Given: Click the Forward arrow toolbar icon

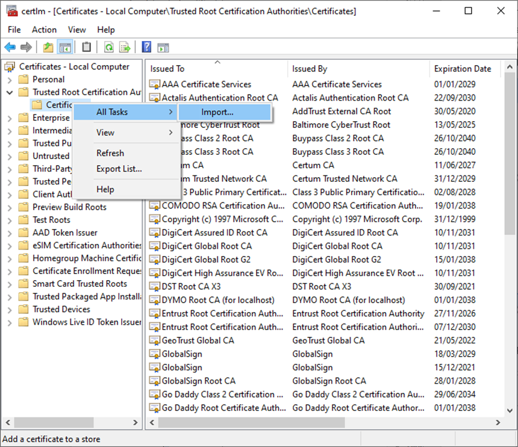Looking at the screenshot, I should [x=26, y=47].
